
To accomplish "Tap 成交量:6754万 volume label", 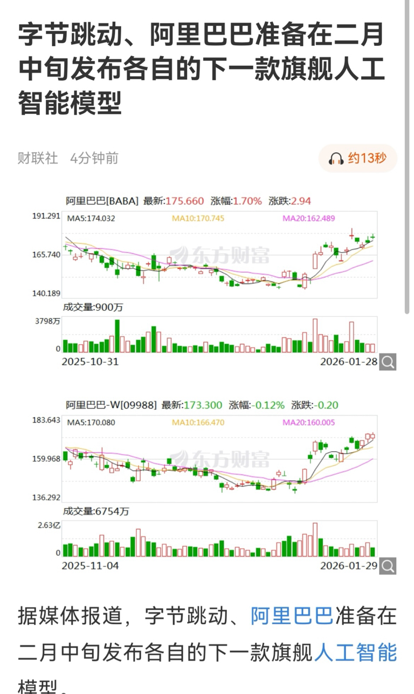I will pos(96,511).
